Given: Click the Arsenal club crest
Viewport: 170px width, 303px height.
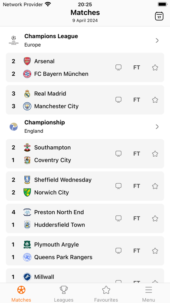Looking at the screenshot, I should (x=27, y=61).
